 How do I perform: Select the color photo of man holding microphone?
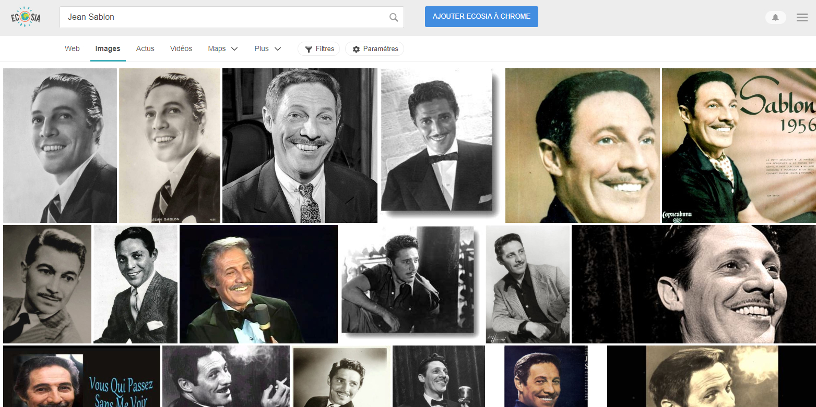click(258, 284)
